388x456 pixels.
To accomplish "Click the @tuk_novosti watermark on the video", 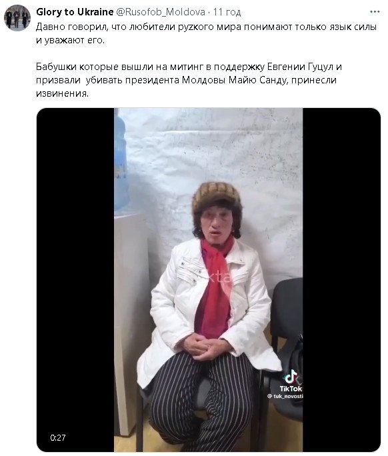I will tap(285, 397).
